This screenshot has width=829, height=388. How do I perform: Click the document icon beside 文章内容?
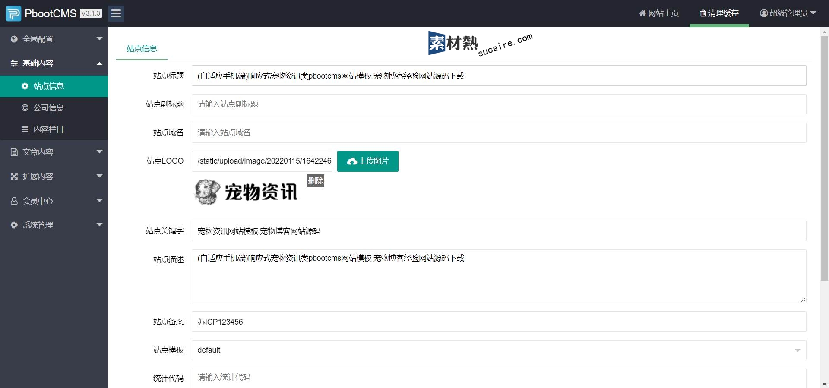(14, 152)
